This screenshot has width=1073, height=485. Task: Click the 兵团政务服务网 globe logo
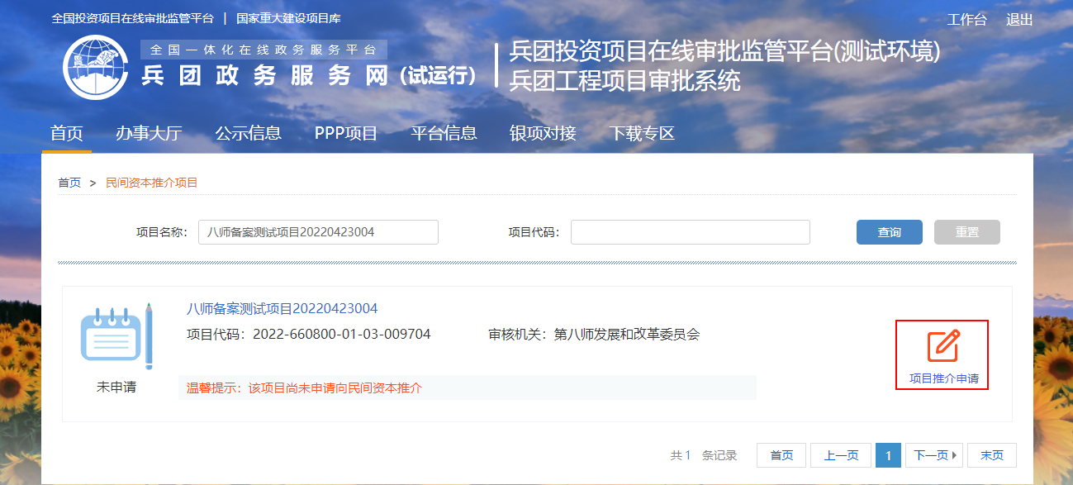point(94,68)
